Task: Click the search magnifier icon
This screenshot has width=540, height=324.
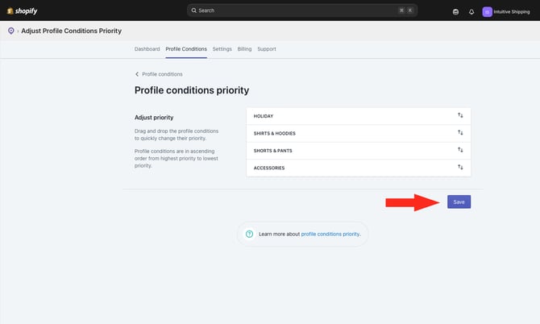Action: click(194, 10)
